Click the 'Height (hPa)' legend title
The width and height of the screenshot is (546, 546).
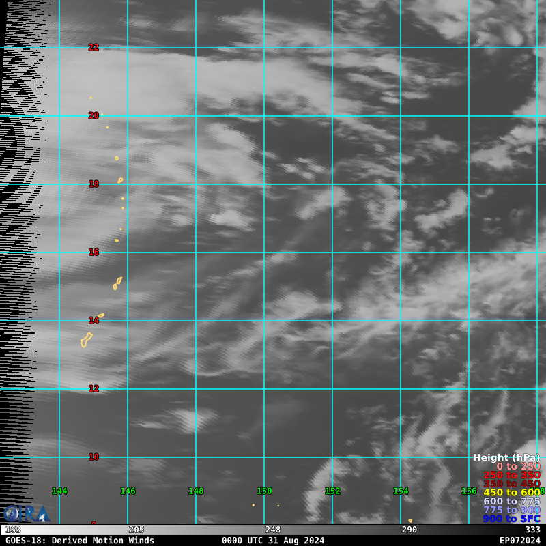click(506, 457)
